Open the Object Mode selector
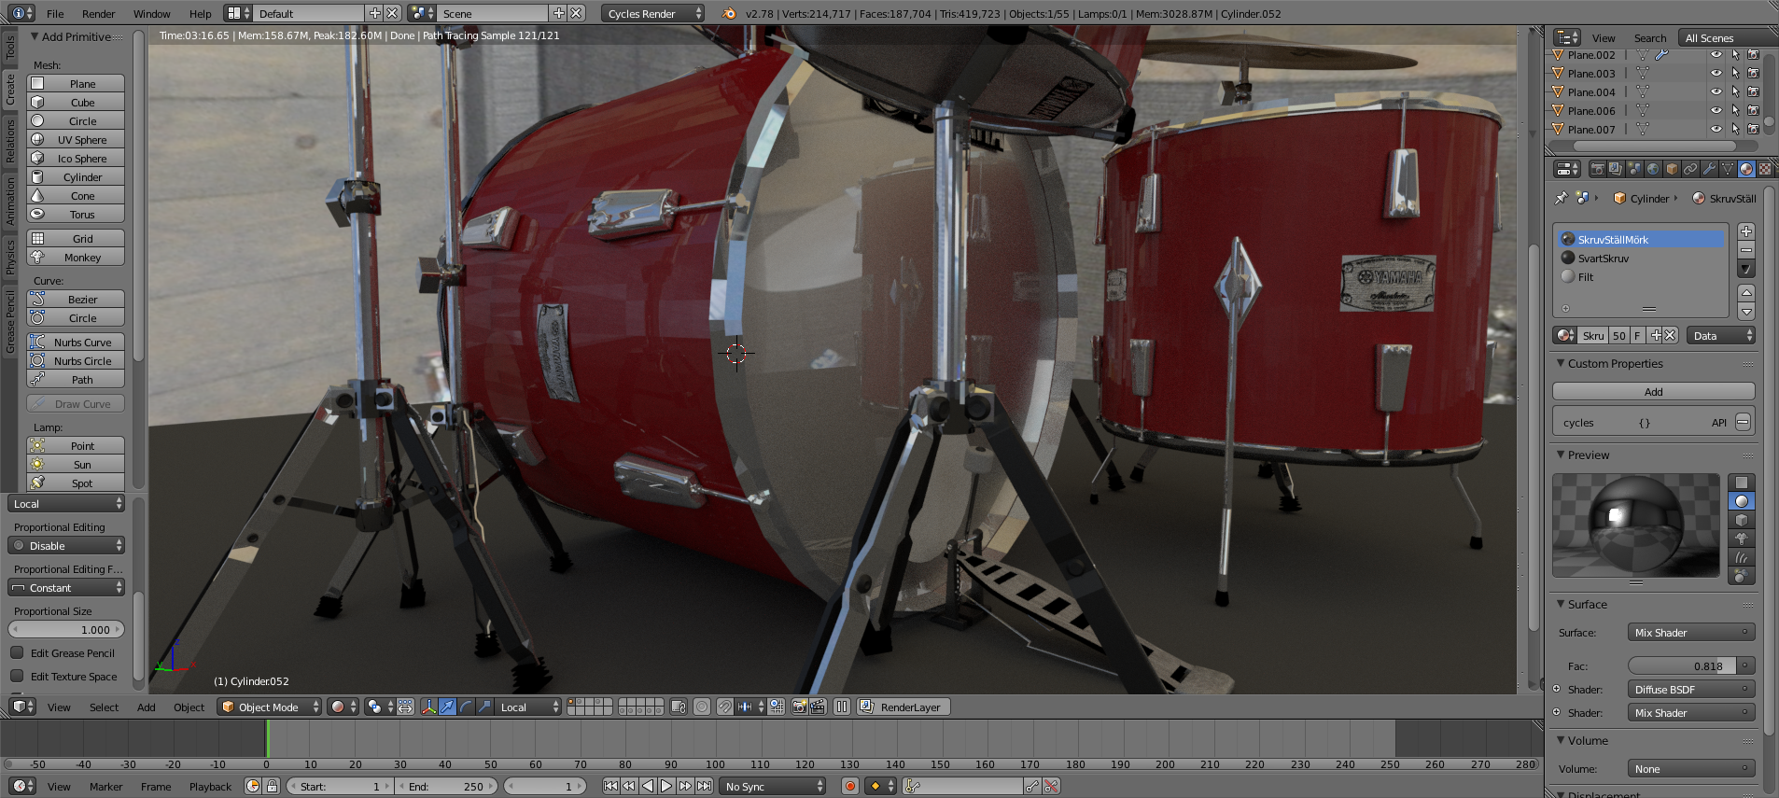 pyautogui.click(x=269, y=707)
